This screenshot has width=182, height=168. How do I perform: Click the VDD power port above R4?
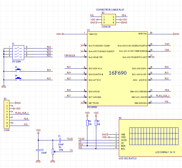pos(87,114)
